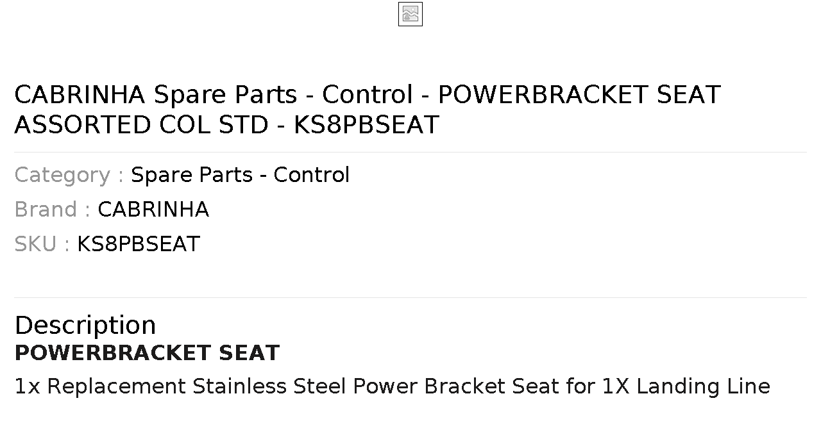
Task: Click the broken product image placeholder icon
Action: coord(410,14)
